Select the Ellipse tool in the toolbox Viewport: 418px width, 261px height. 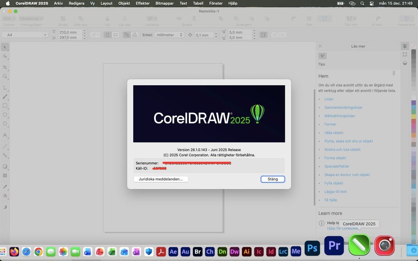tap(5, 115)
